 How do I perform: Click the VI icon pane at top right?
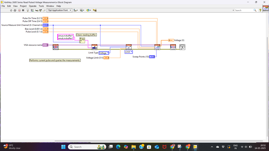click(265, 8)
